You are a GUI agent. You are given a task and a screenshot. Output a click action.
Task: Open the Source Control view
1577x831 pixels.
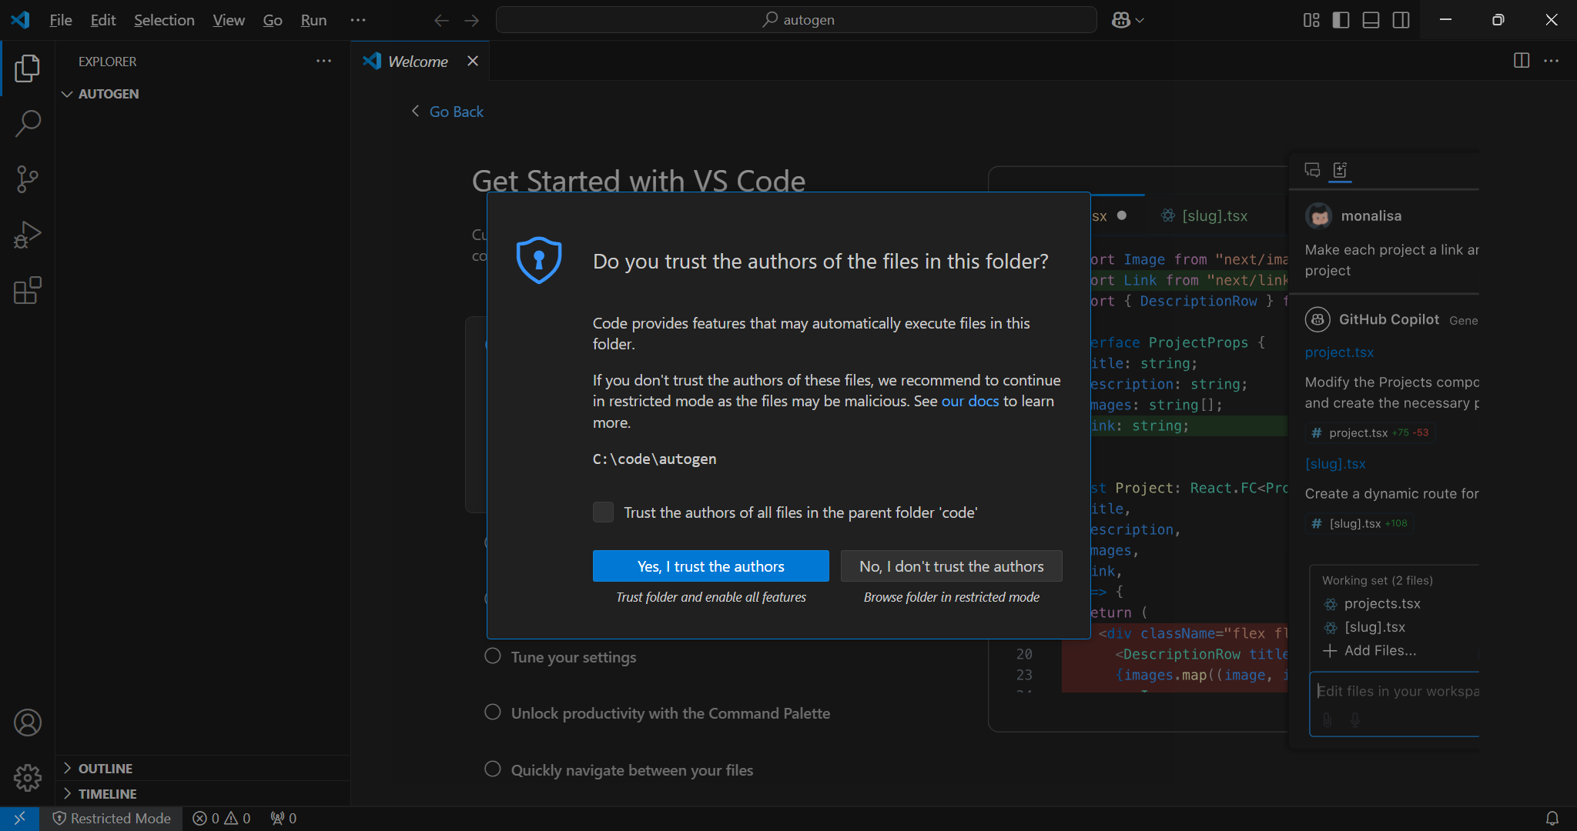point(28,179)
